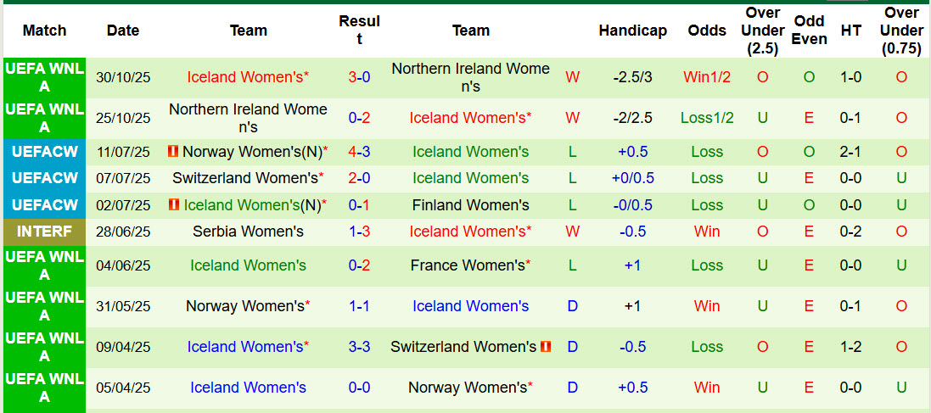
Task: Select the Match column header
Action: 44,31
